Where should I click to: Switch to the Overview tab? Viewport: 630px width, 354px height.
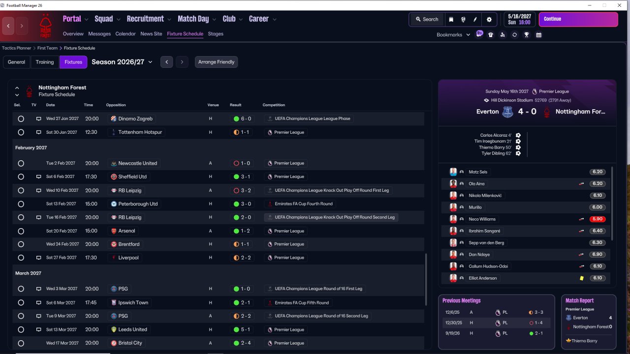click(73, 34)
